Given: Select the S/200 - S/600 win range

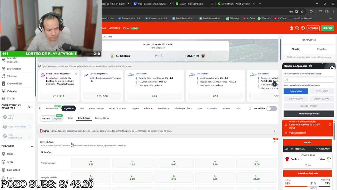Looking at the screenshot, I should [321, 91].
